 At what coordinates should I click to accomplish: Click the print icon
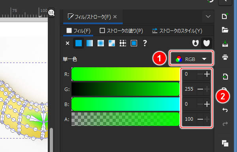click(x=225, y=57)
